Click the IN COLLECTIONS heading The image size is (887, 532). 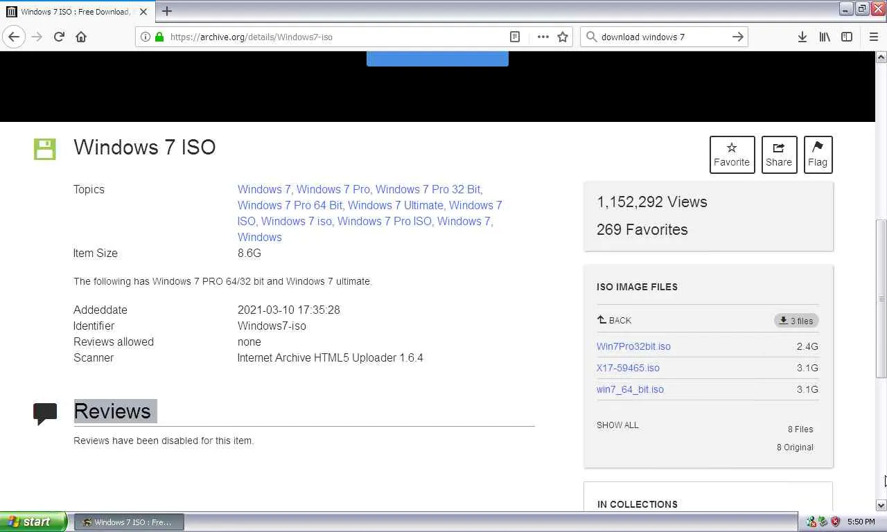[638, 504]
